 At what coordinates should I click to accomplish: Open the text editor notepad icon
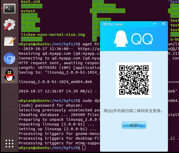point(10,41)
